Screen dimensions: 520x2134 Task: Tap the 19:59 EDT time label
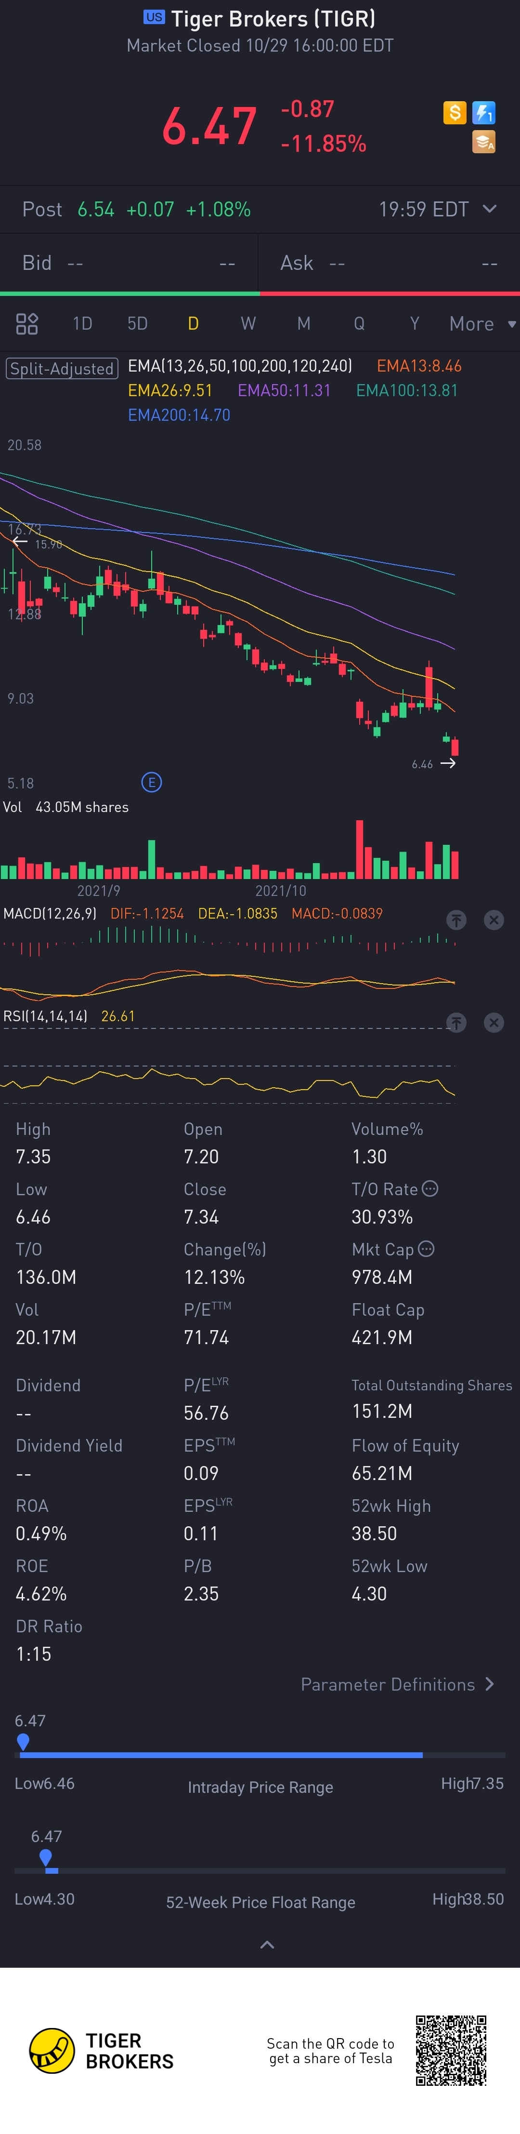[424, 210]
